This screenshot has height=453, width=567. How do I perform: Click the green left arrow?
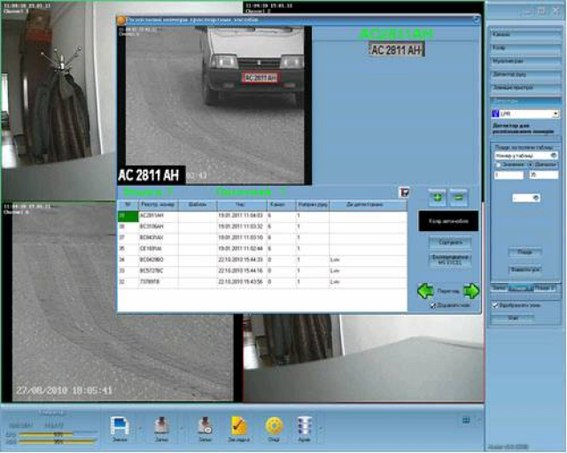(x=426, y=290)
